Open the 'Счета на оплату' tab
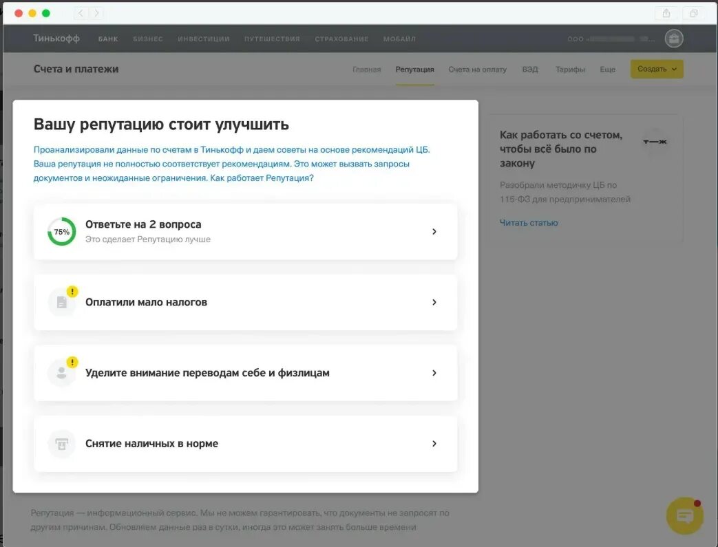Viewport: 718px width, 547px height. click(477, 69)
